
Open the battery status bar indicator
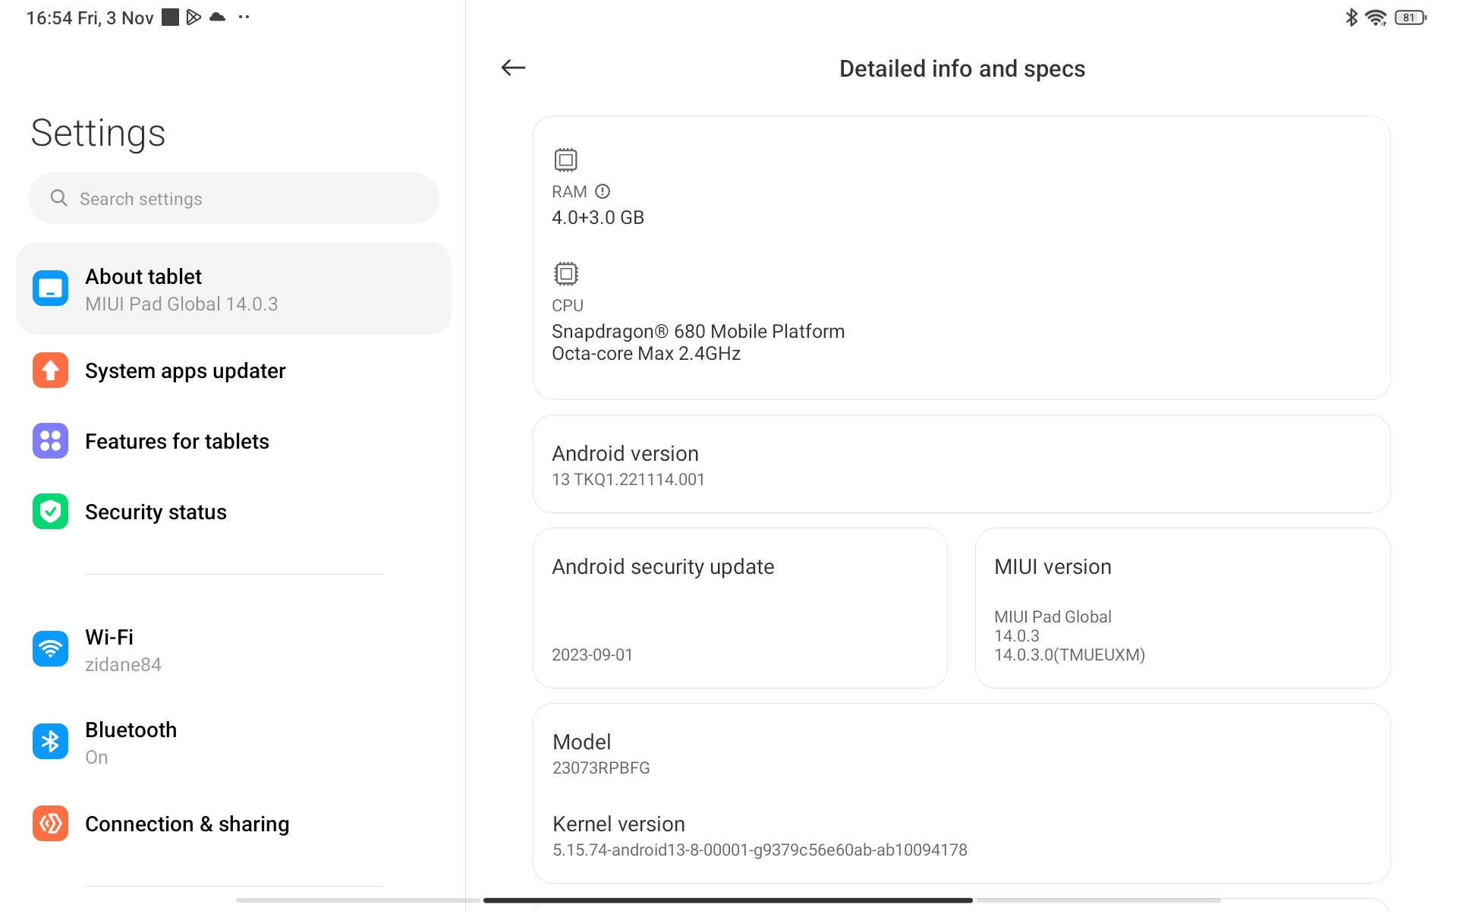coord(1410,17)
